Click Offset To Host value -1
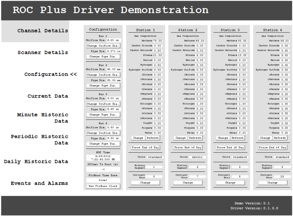Screen dimensions: 293x216 [x=103, y=170]
